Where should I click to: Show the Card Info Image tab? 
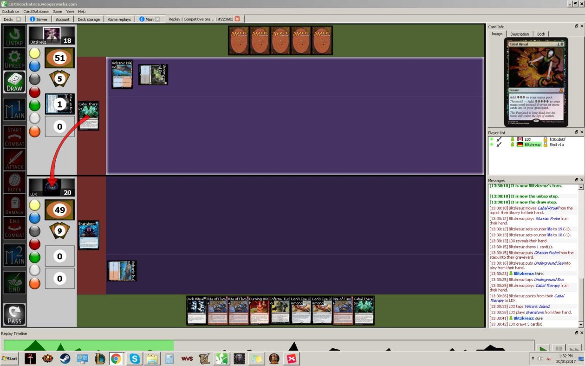tap(497, 34)
